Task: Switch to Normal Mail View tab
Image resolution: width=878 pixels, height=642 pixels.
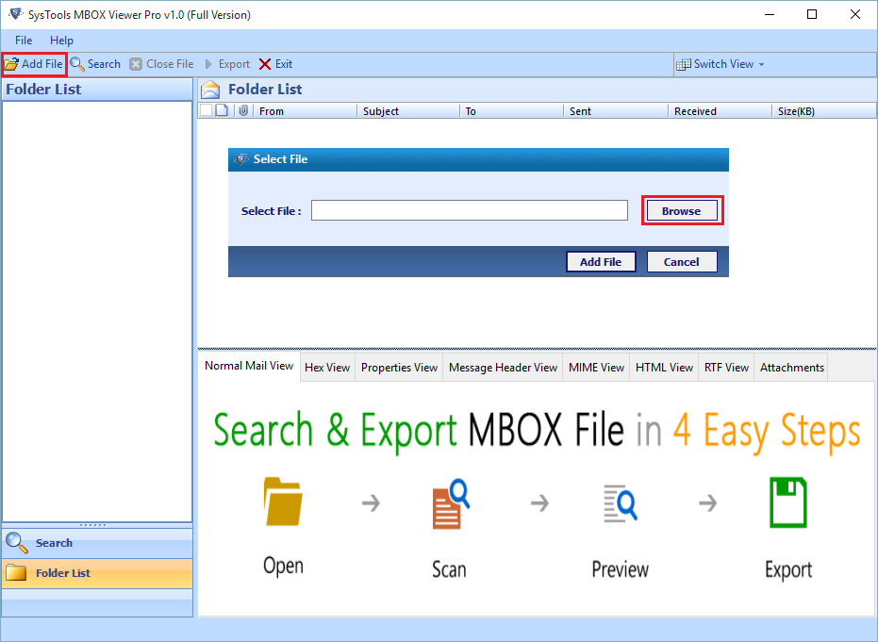Action: pos(249,366)
